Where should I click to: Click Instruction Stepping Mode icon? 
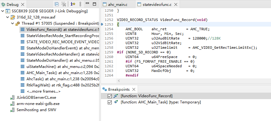73,4
